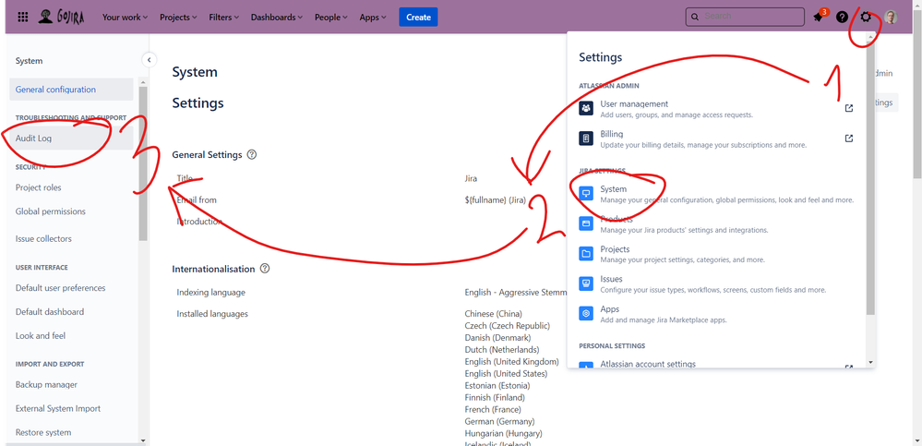Open the user profile avatar
922x446 pixels.
click(891, 17)
